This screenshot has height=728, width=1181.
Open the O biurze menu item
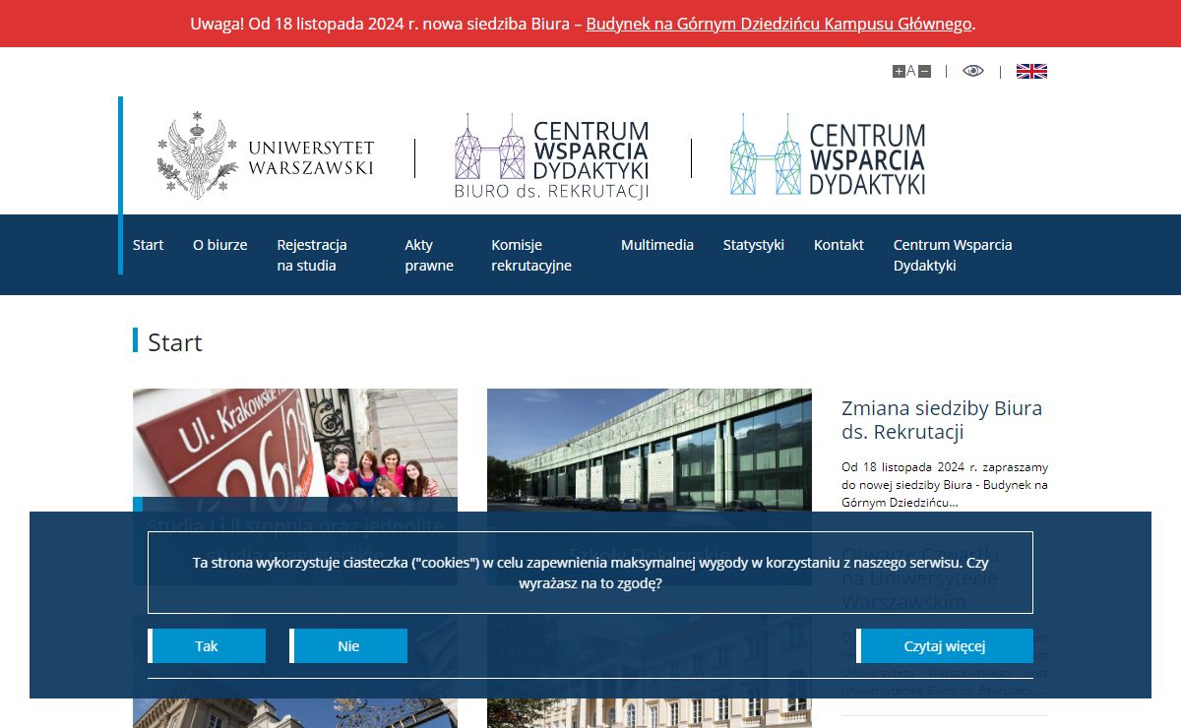[220, 245]
